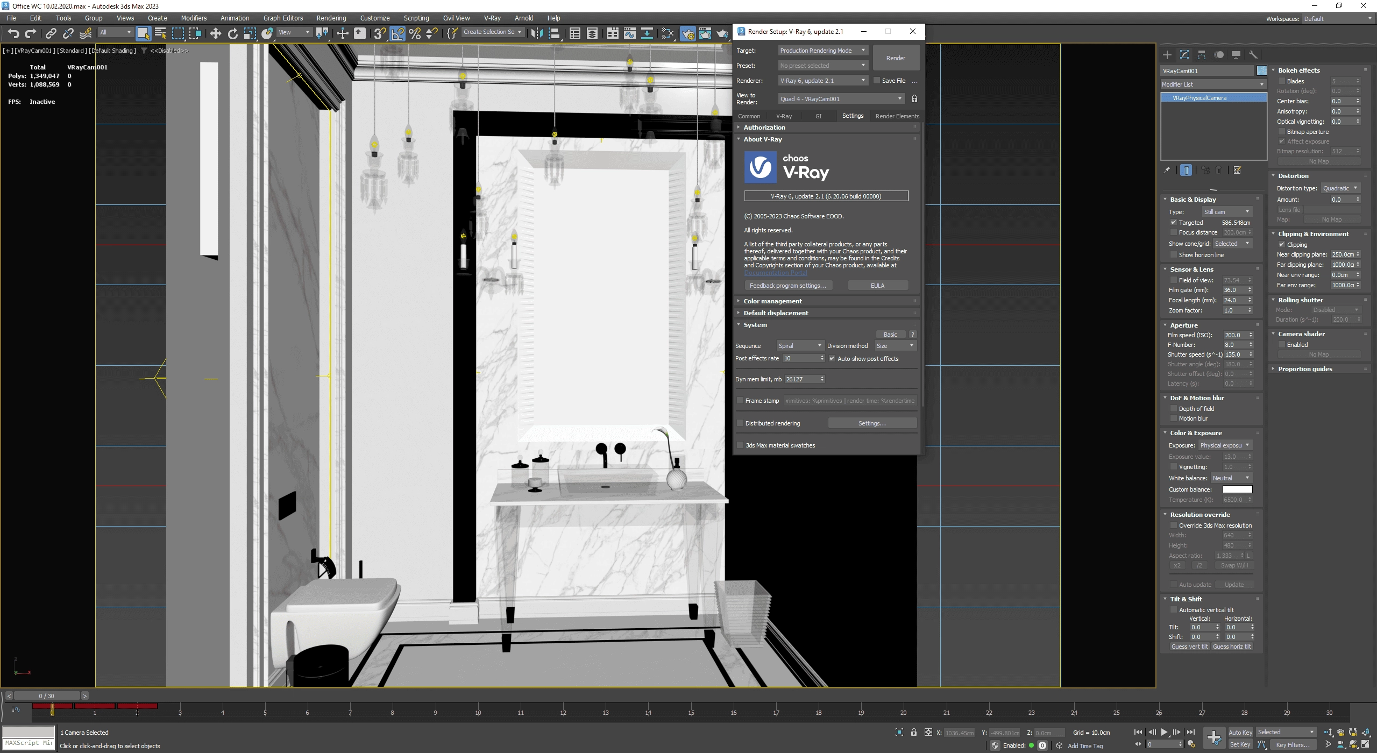Check 3ds Max material swatches option

click(x=740, y=445)
